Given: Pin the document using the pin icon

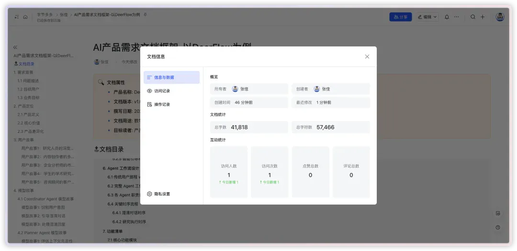Looking at the screenshot, I should point(146,15).
